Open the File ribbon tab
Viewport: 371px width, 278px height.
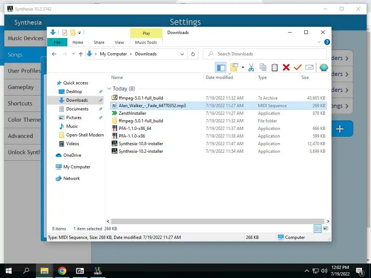[x=57, y=42]
